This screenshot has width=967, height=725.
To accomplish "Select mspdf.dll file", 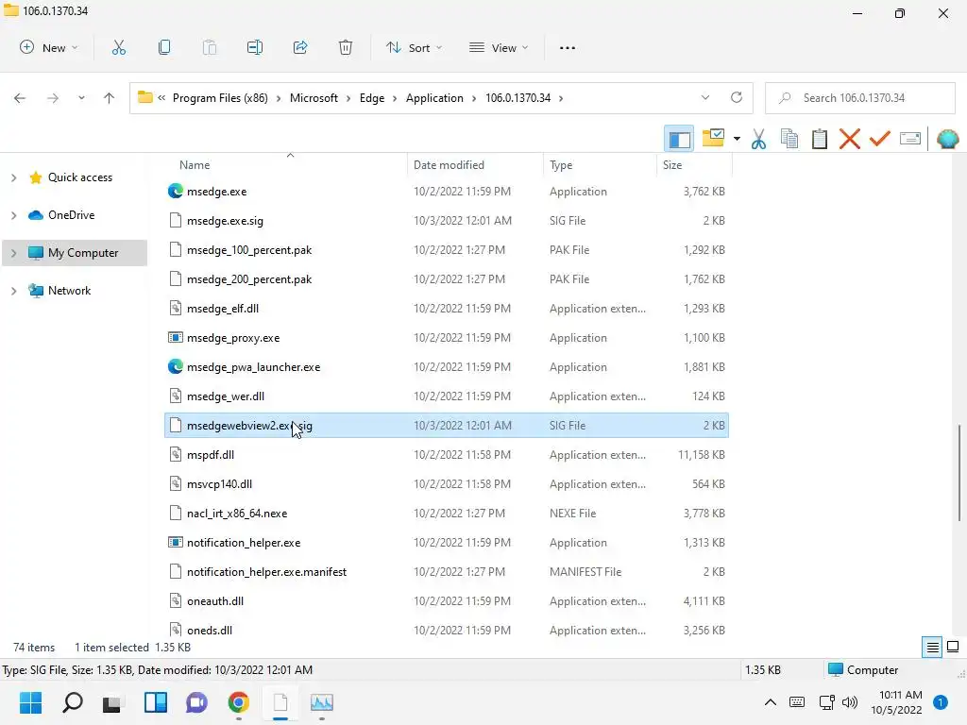I will 447,455.
